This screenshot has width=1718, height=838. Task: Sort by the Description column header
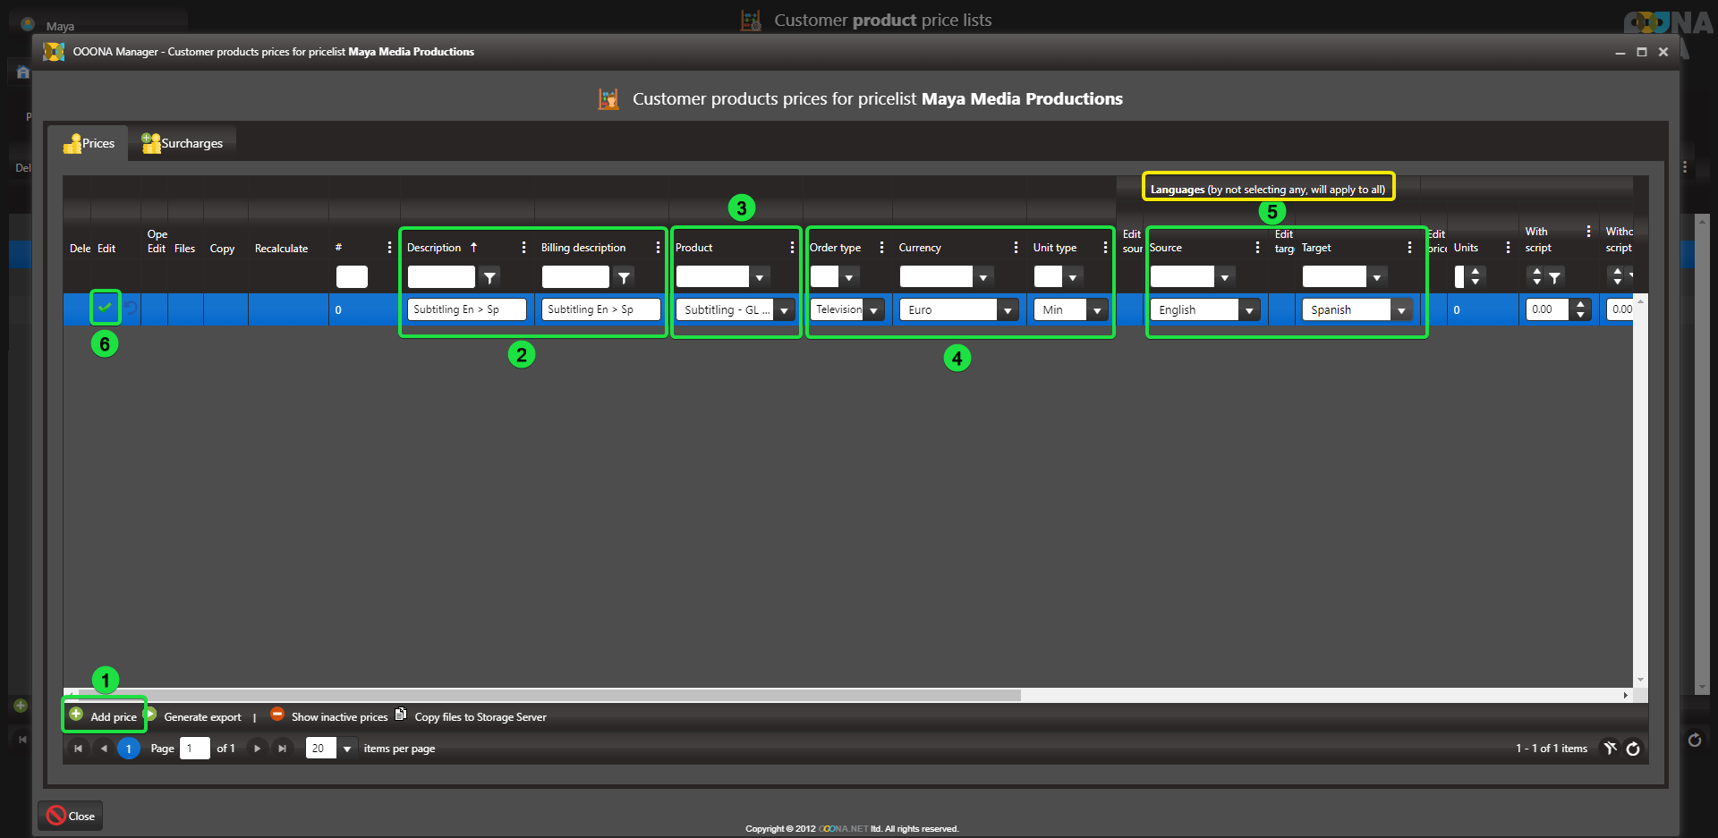click(x=435, y=248)
